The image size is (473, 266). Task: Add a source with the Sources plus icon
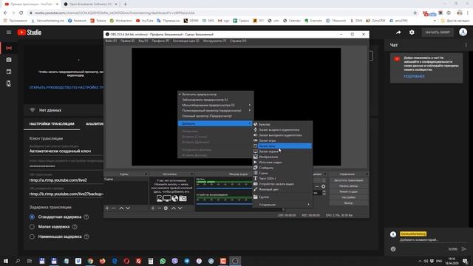pos(153,208)
